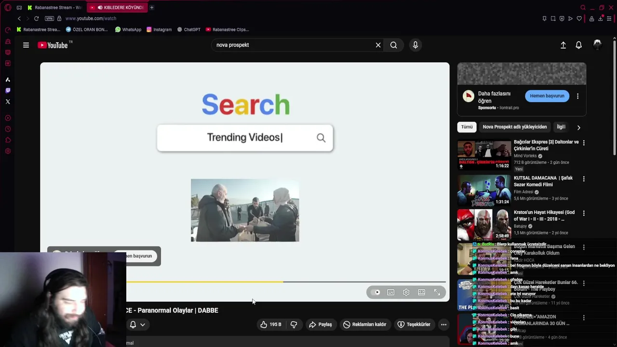
Task: Click the YouTube upload/create icon
Action: [x=563, y=45]
